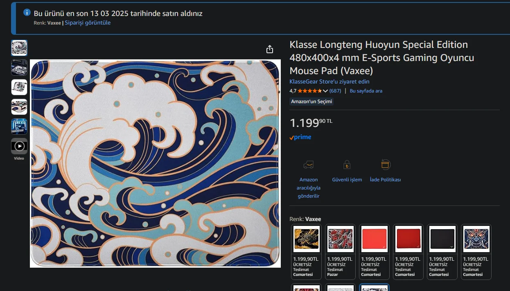The image size is (510, 291).
Task: Open the İade Politikası link
Action: tap(385, 180)
